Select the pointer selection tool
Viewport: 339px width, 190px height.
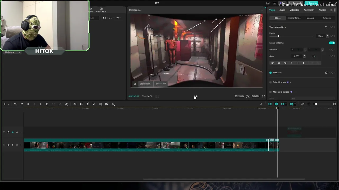coord(4,104)
